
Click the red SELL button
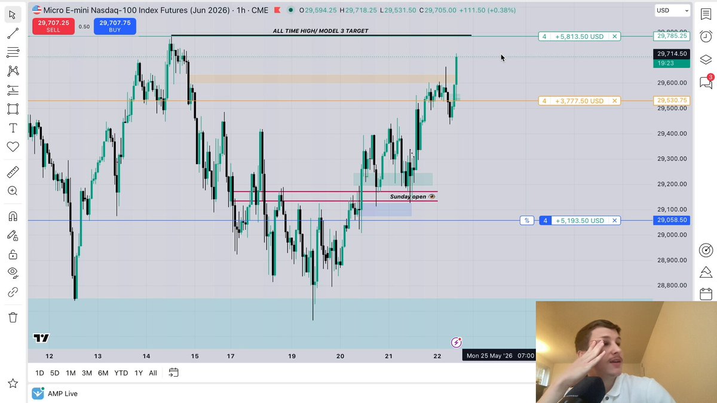53,26
